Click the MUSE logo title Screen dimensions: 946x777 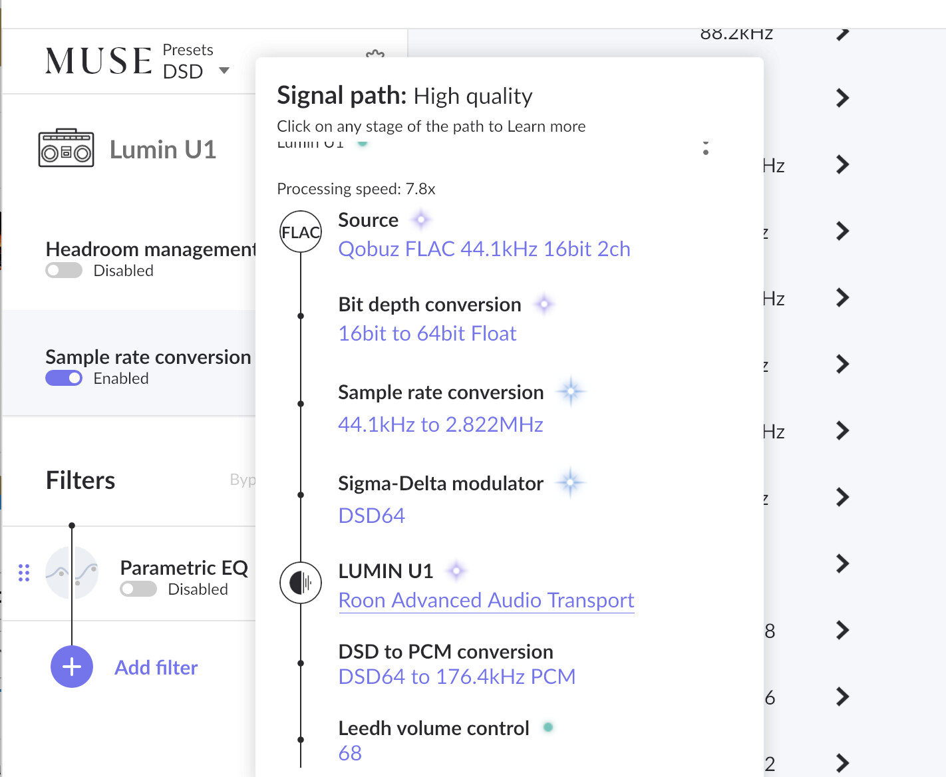(x=98, y=61)
